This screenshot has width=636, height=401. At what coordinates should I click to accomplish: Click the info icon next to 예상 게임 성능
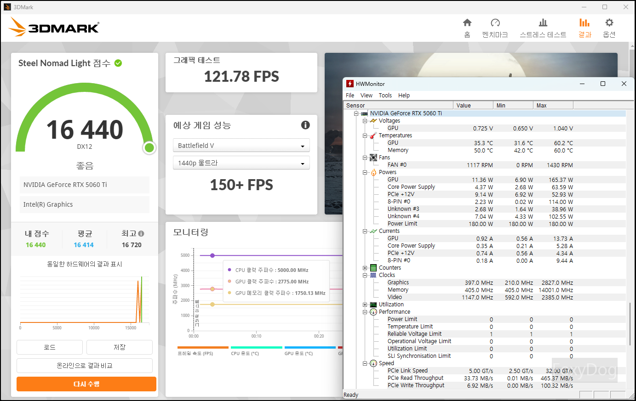(x=305, y=125)
